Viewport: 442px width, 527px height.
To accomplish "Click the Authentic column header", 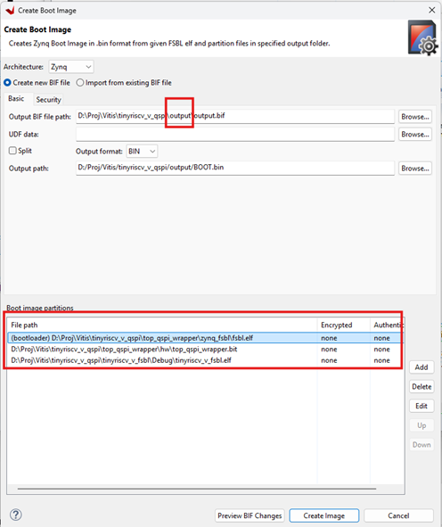I will click(387, 325).
